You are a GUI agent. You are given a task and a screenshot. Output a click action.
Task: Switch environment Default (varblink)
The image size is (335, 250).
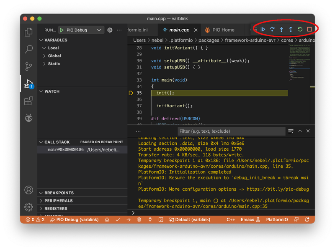click(x=190, y=220)
